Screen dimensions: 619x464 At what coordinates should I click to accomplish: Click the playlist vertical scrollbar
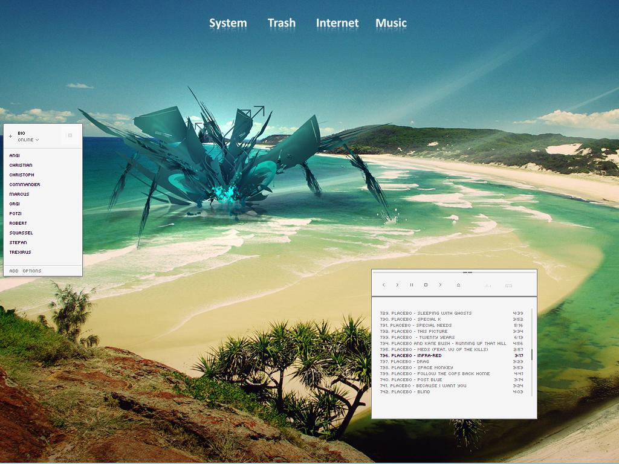[532, 354]
